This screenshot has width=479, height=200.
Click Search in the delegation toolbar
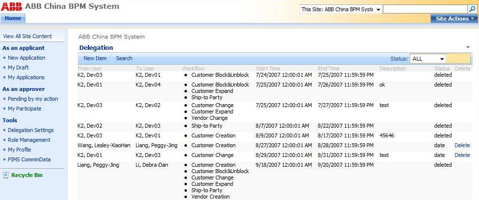click(124, 58)
